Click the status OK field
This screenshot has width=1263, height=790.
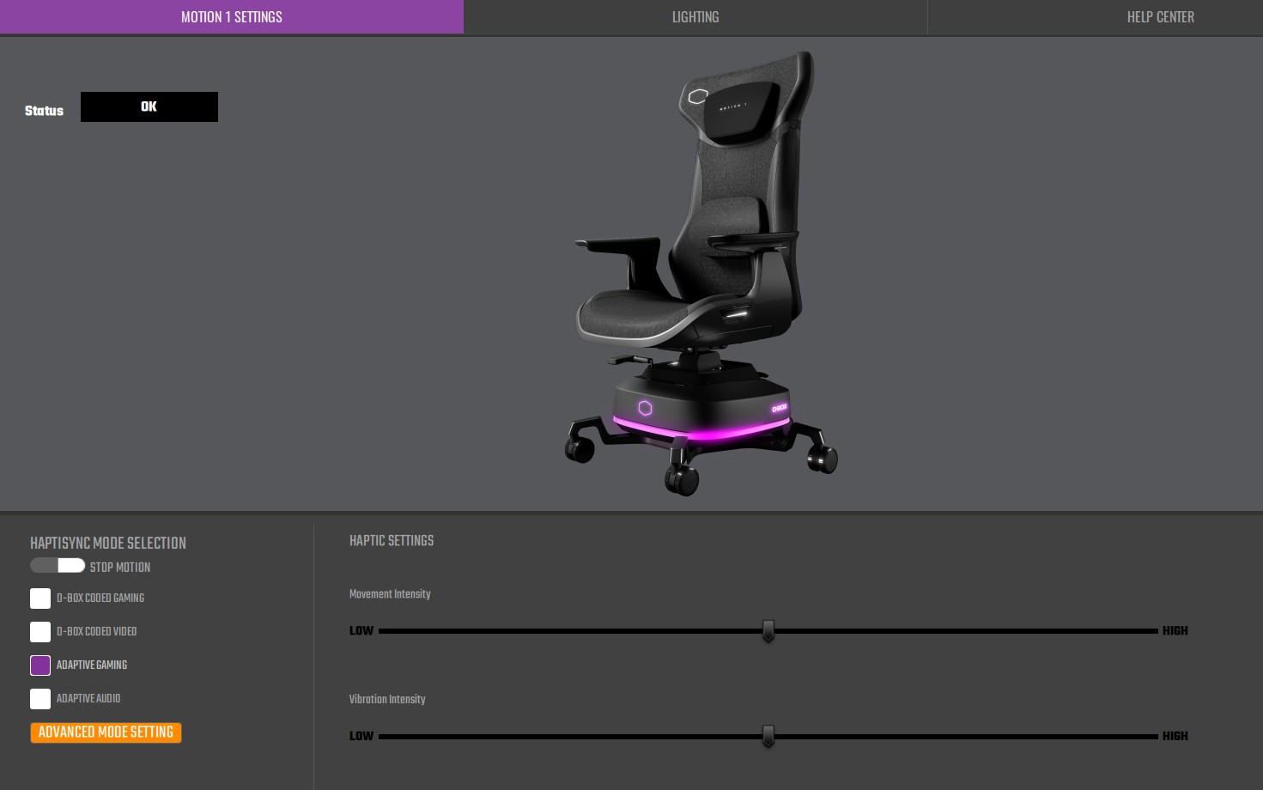(149, 107)
